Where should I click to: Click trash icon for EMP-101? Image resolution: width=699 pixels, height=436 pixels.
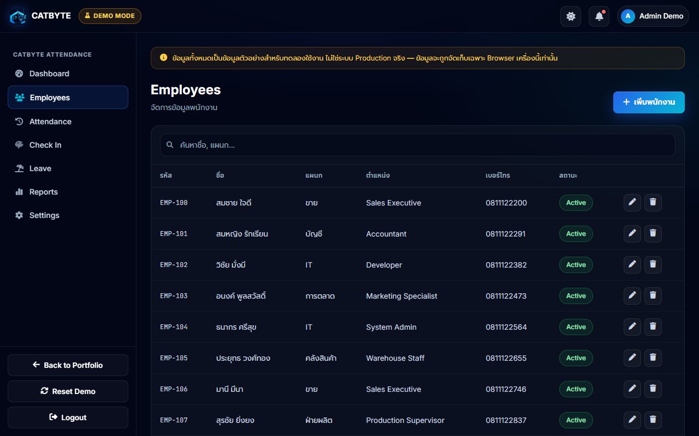click(653, 234)
